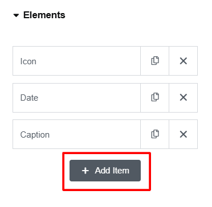This screenshot has width=212, height=207.
Task: Click the Add Item button
Action: [105, 171]
